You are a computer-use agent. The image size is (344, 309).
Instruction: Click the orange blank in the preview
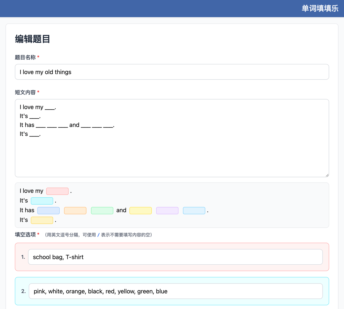click(75, 211)
